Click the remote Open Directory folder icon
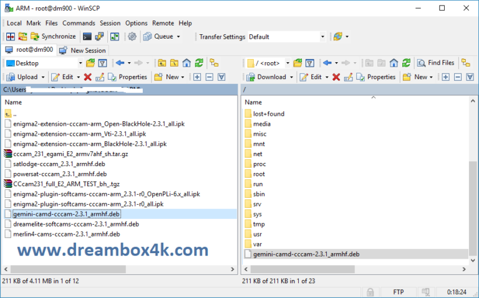This screenshot has height=298, width=479. coord(298,63)
